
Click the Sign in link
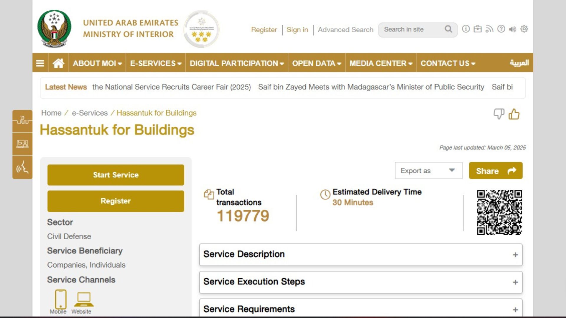pos(297,30)
